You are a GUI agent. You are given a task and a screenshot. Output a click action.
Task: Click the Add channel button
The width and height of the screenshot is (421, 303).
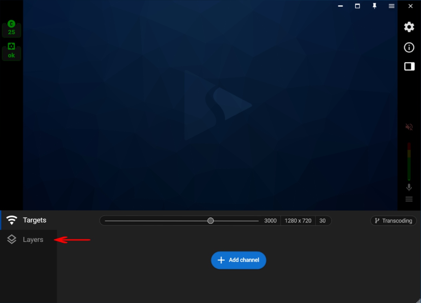tap(238, 260)
